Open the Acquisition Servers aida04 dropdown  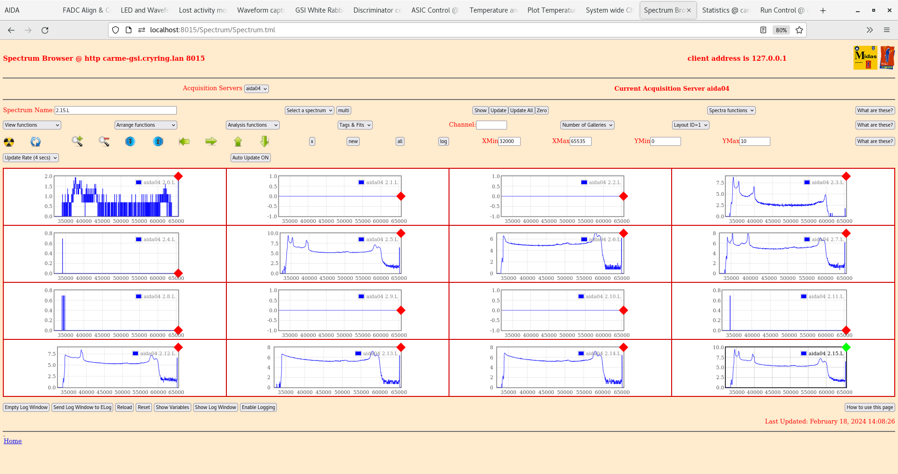pos(256,89)
